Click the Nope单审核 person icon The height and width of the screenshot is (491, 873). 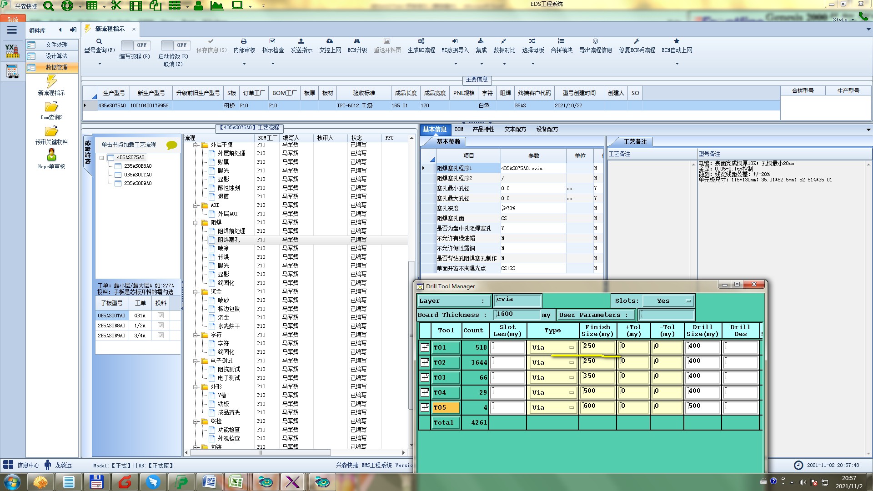point(51,155)
